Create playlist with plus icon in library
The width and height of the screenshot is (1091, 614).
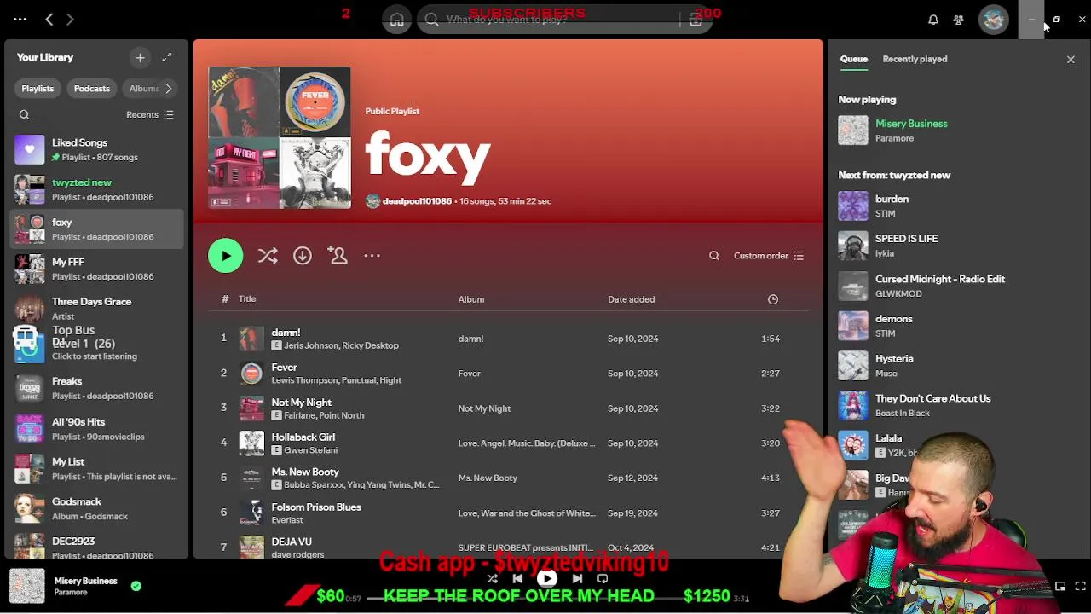[140, 57]
